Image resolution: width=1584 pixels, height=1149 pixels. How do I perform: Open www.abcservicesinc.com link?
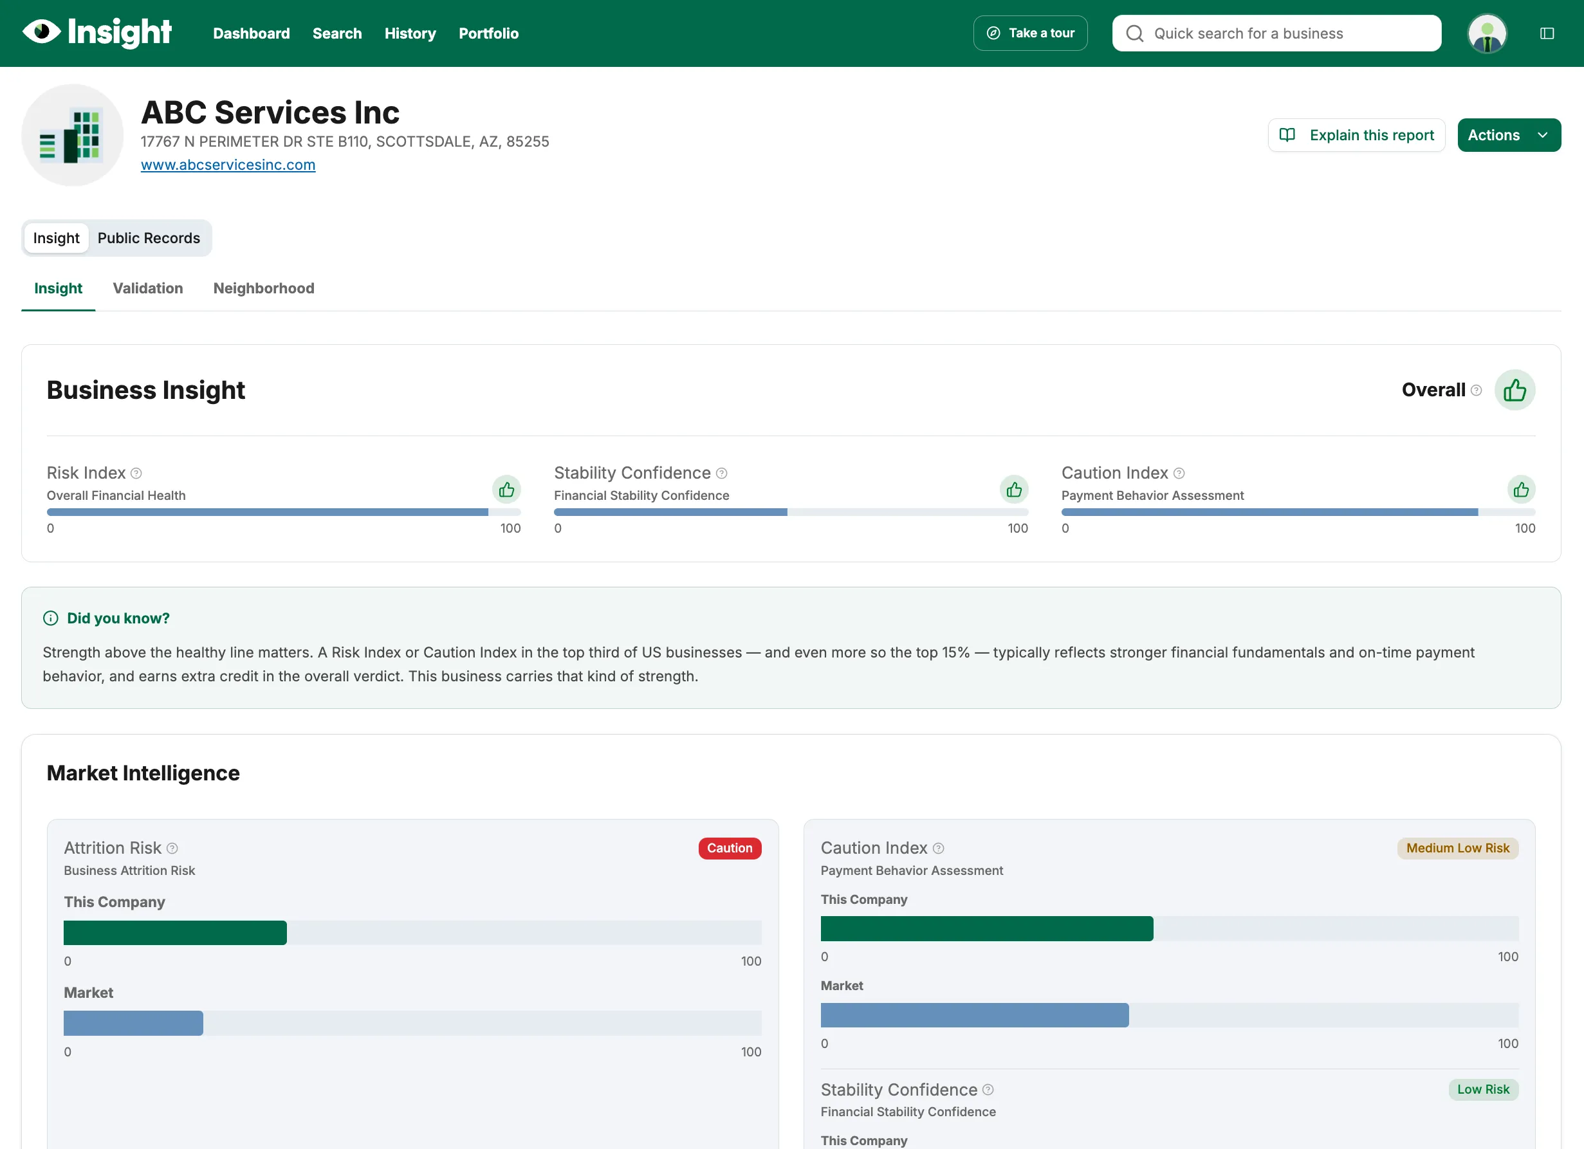228,165
